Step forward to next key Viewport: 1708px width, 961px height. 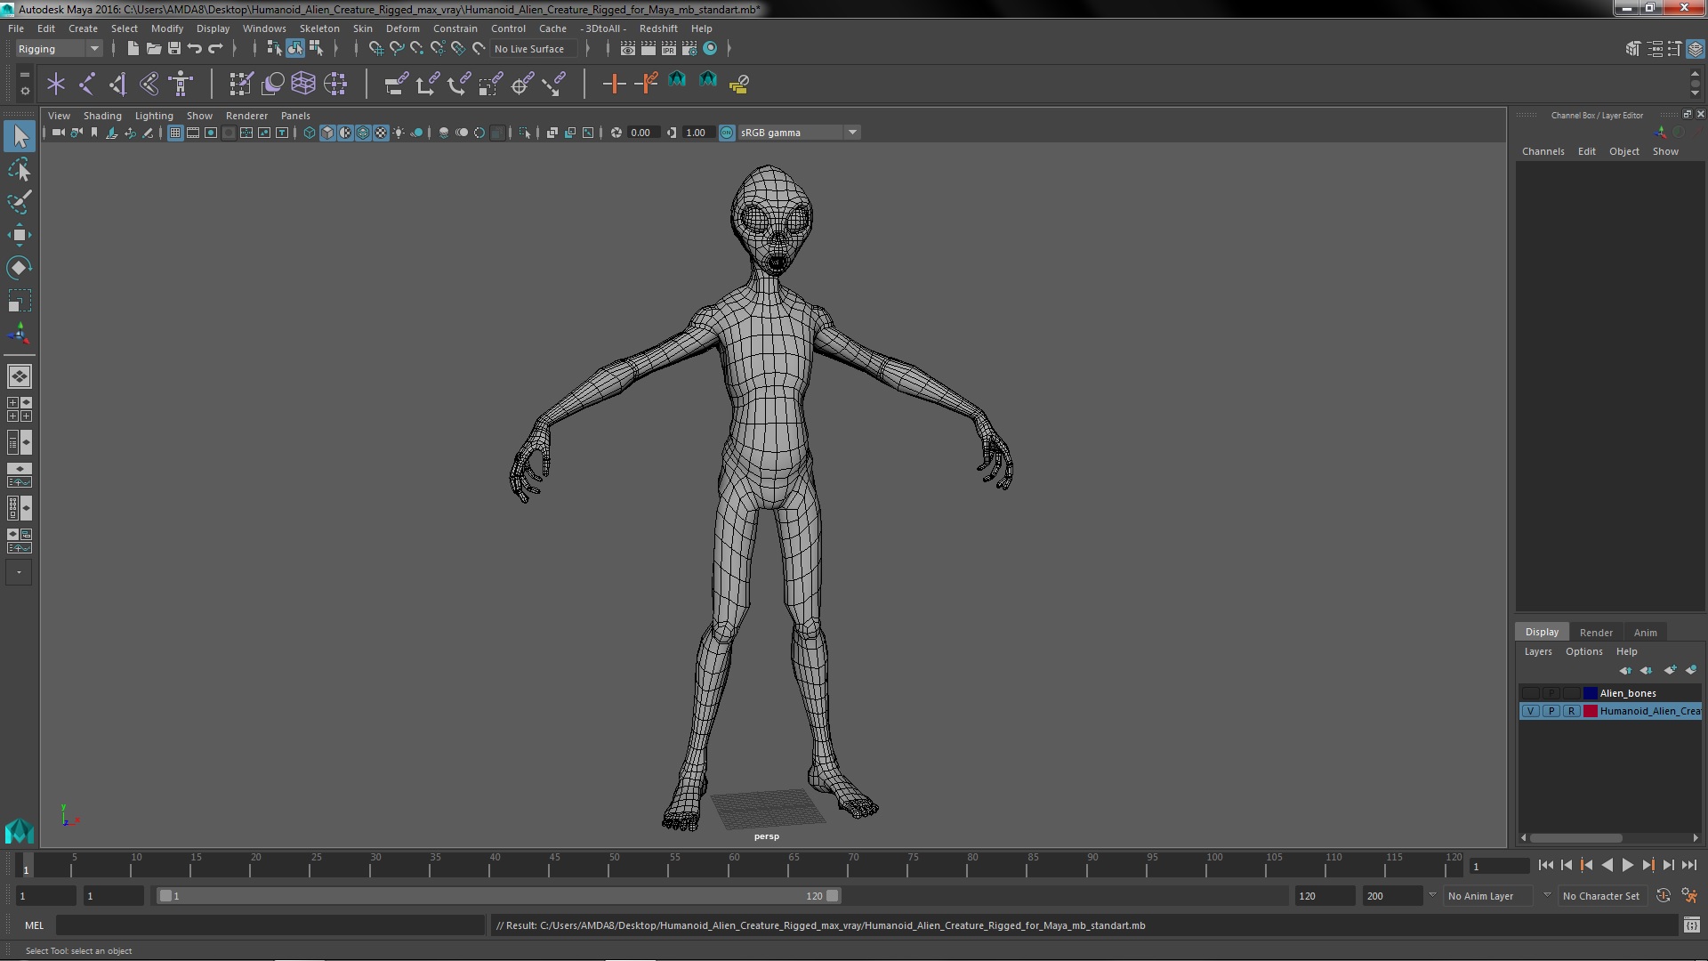[1648, 865]
